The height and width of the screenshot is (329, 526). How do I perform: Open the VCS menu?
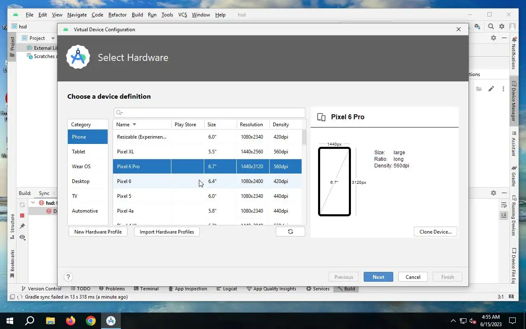[x=182, y=15]
